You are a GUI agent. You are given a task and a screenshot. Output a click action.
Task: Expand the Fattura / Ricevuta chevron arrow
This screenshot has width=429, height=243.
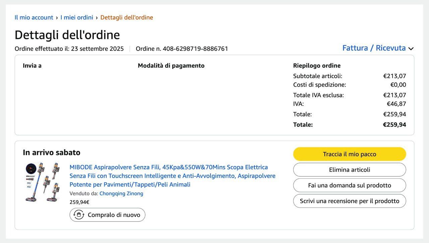pyautogui.click(x=411, y=49)
